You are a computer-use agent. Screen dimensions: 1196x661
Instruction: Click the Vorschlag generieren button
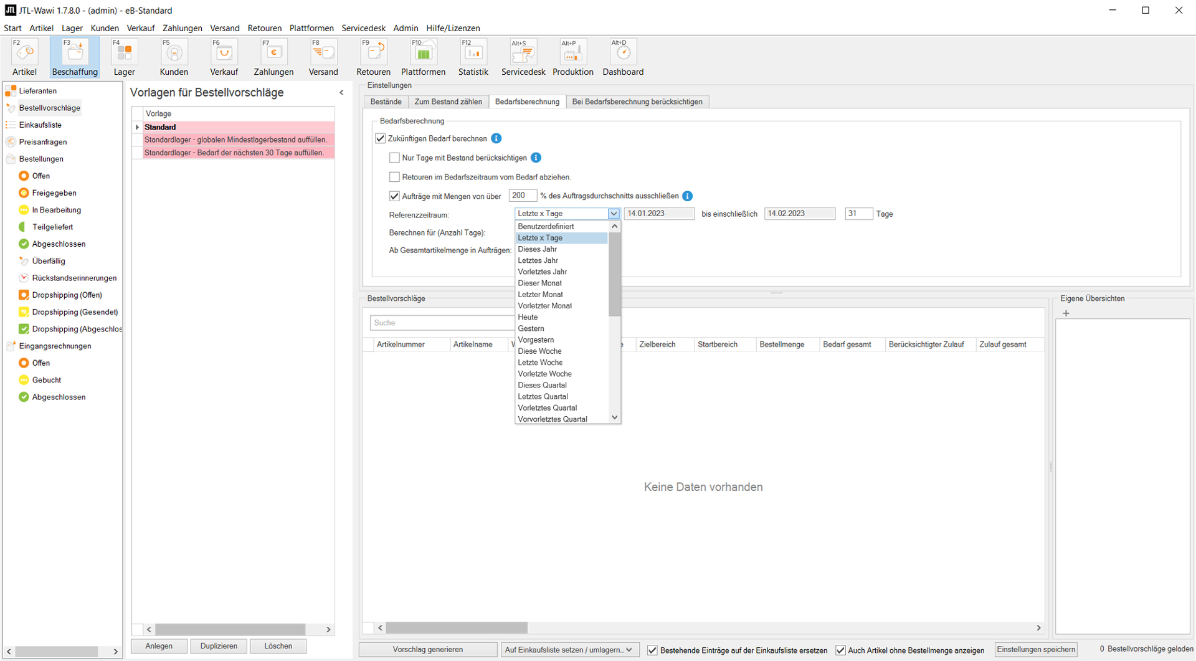point(427,649)
